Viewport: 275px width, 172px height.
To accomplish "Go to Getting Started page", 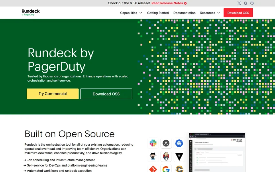I will coord(158,13).
